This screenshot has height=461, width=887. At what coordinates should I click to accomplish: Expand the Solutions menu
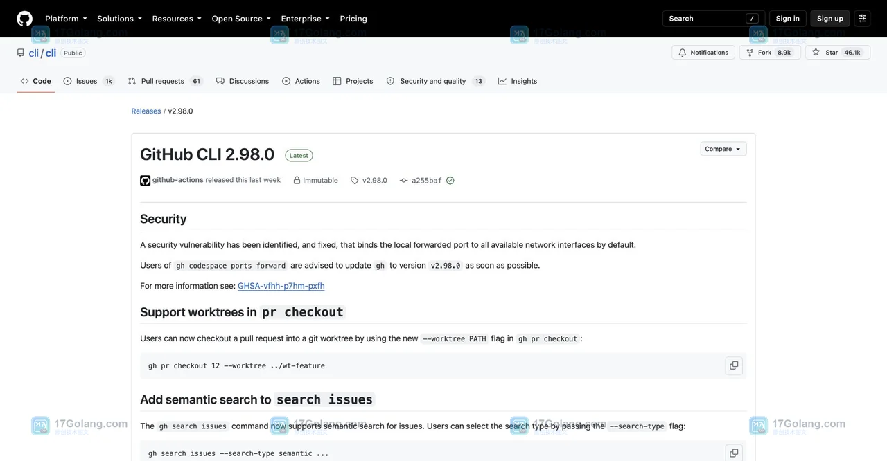tap(119, 19)
